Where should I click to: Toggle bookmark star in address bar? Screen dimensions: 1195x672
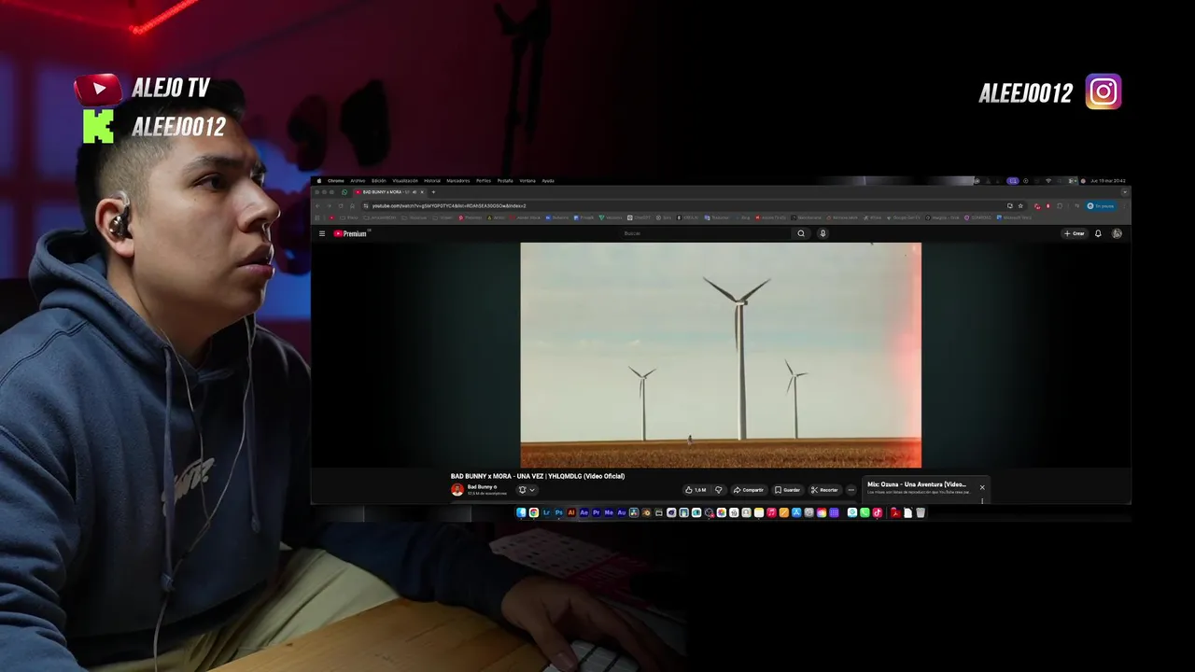[1020, 206]
